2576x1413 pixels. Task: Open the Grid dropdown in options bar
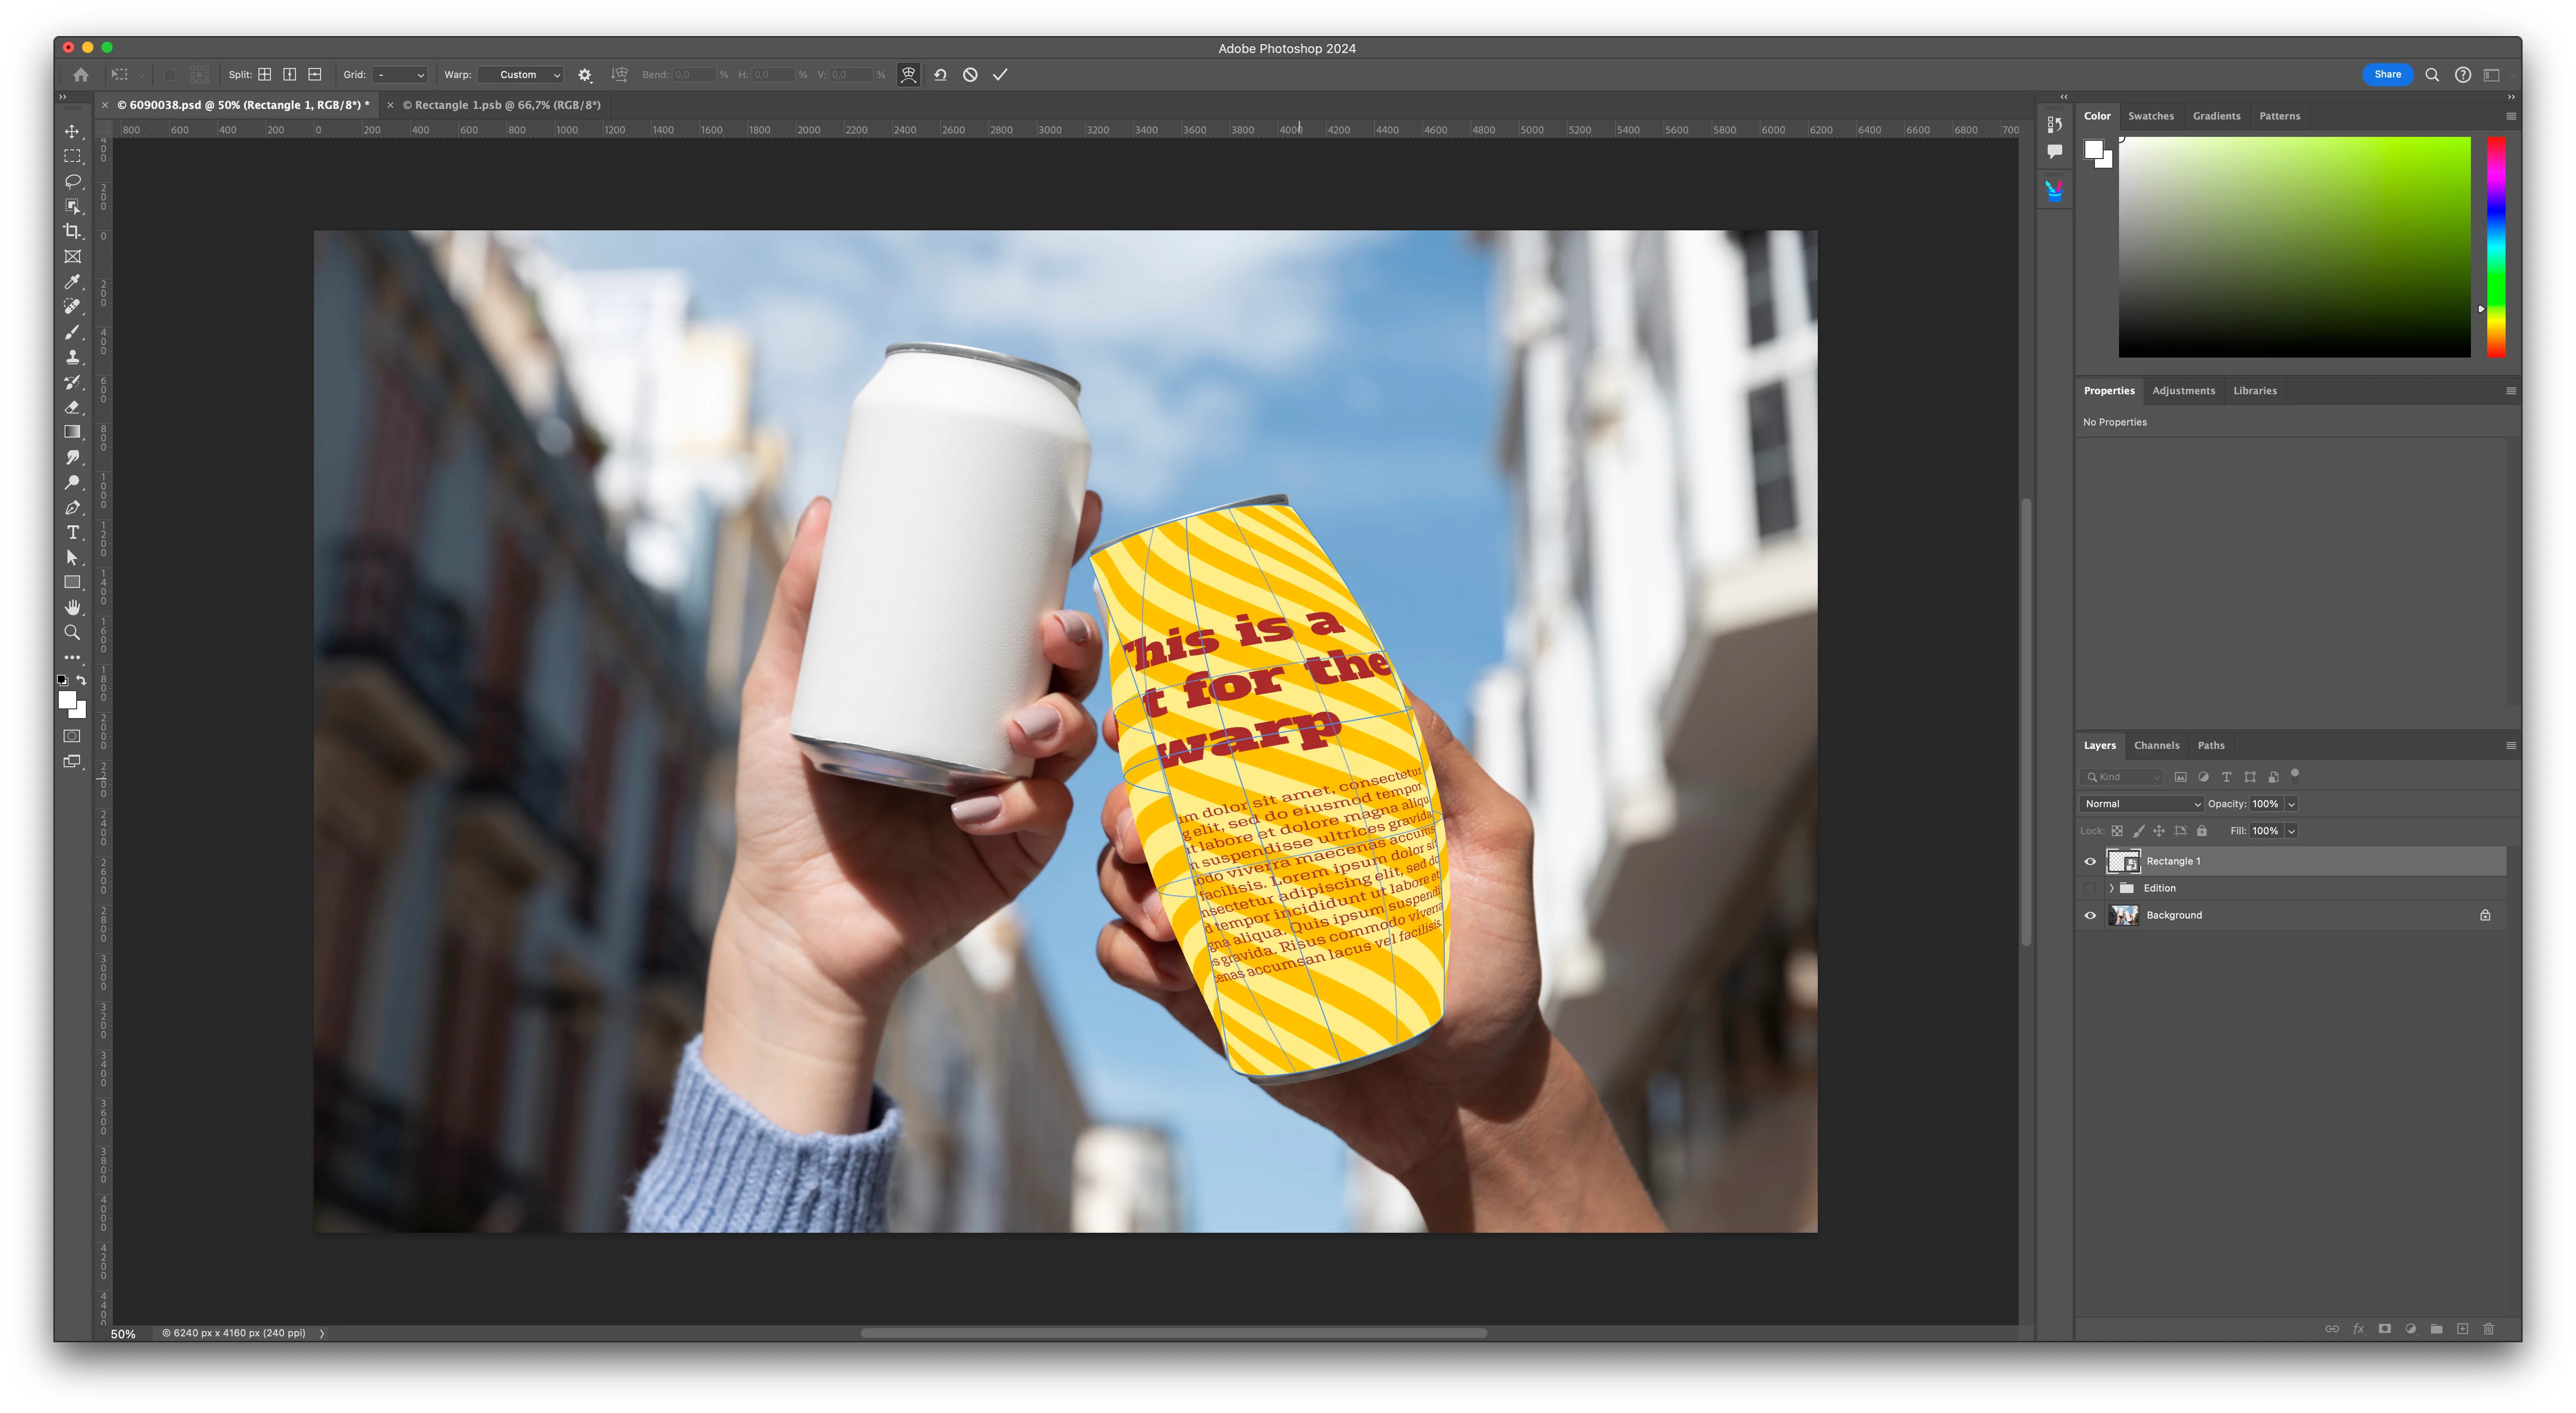pyautogui.click(x=400, y=75)
